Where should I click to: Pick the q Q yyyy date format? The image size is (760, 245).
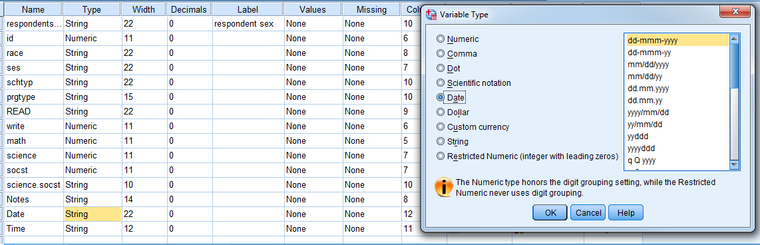point(677,160)
